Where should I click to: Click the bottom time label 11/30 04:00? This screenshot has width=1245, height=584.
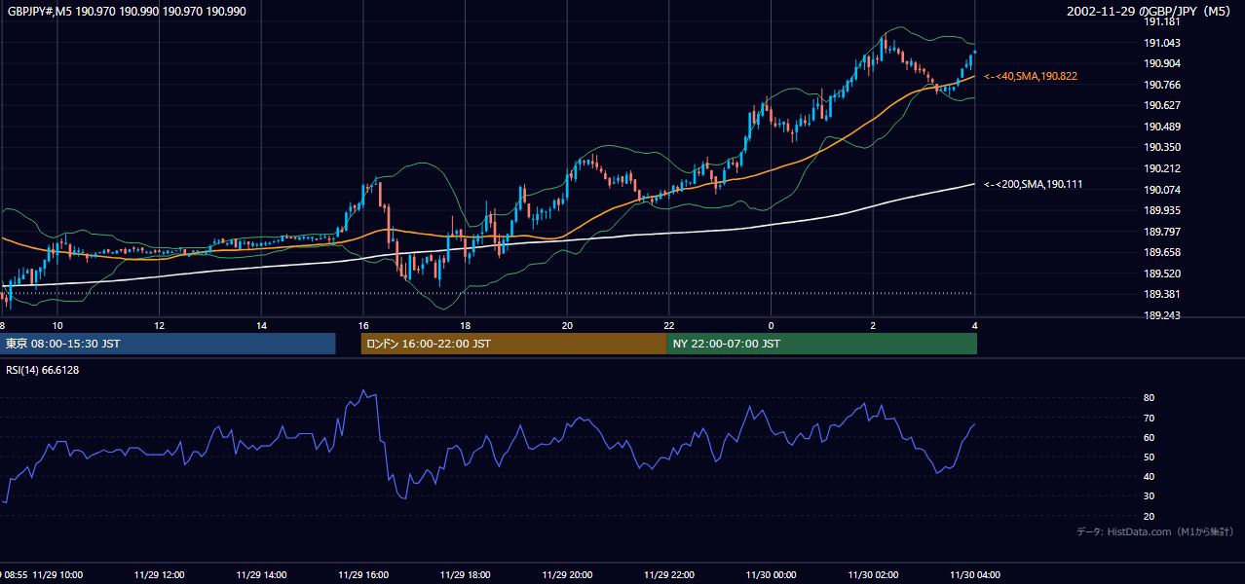pos(974,574)
